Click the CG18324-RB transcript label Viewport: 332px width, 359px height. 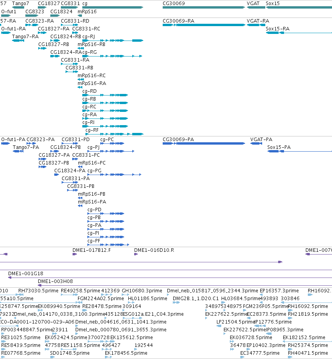[x=66, y=36]
